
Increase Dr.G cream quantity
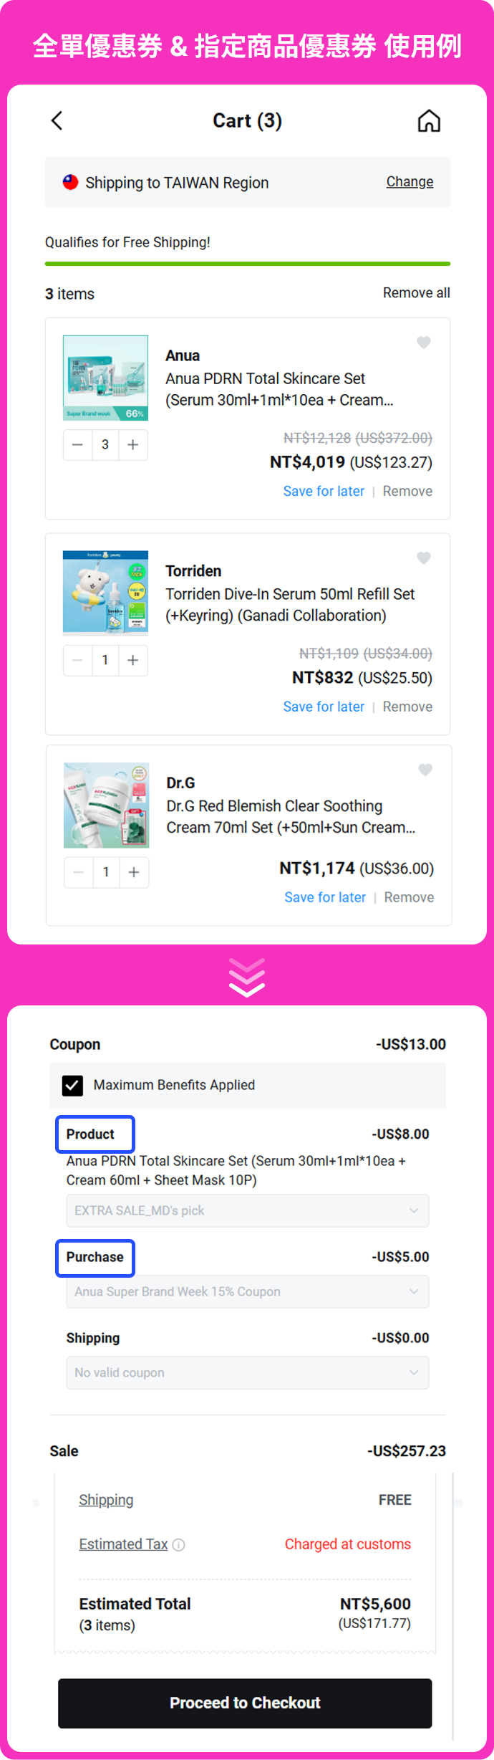pyautogui.click(x=134, y=872)
